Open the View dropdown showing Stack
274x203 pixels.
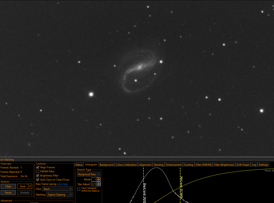(57, 189)
